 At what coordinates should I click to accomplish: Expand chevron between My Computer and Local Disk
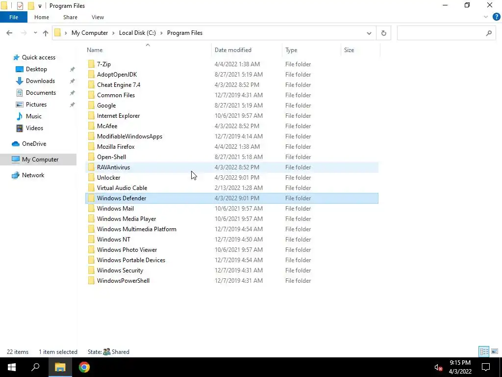(x=114, y=33)
